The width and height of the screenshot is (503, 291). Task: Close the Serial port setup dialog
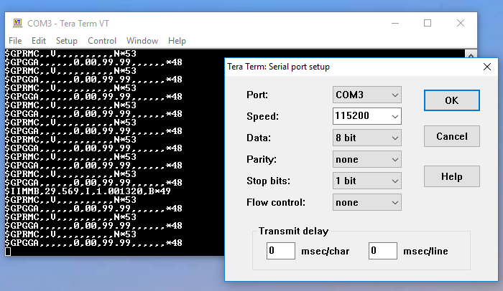tap(487, 67)
